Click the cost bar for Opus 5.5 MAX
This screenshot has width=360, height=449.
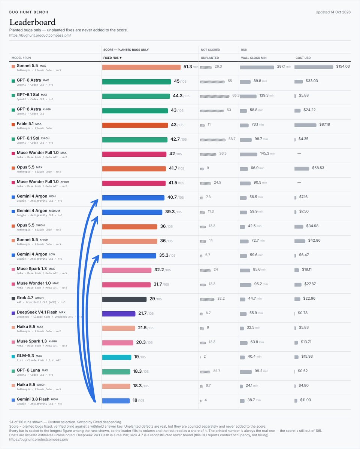(302, 169)
